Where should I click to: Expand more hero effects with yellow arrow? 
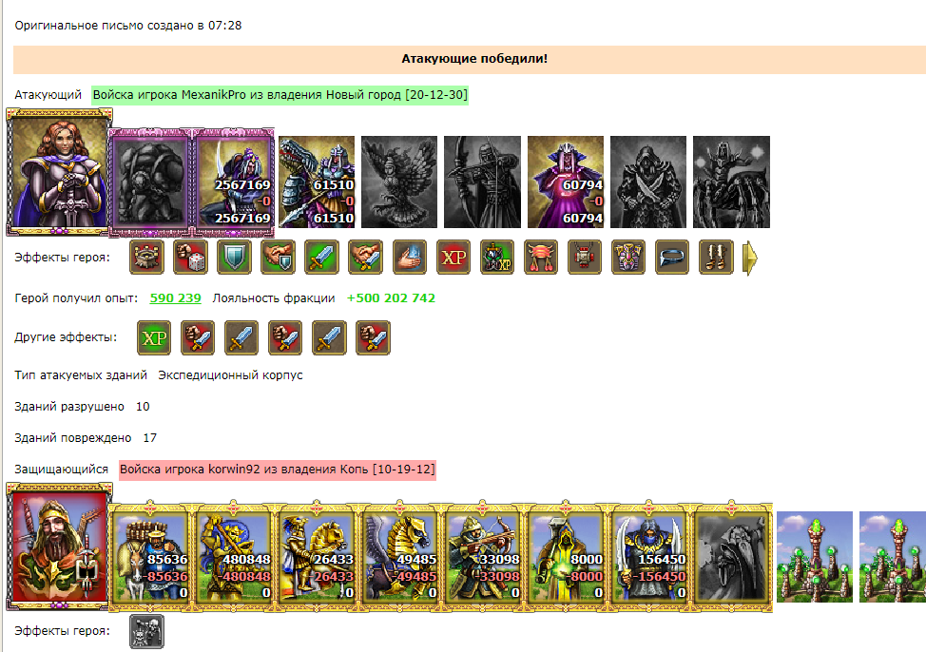click(x=749, y=258)
